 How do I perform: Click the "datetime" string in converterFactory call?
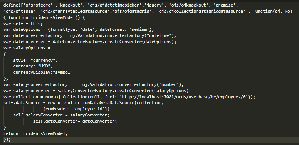tap(159, 36)
